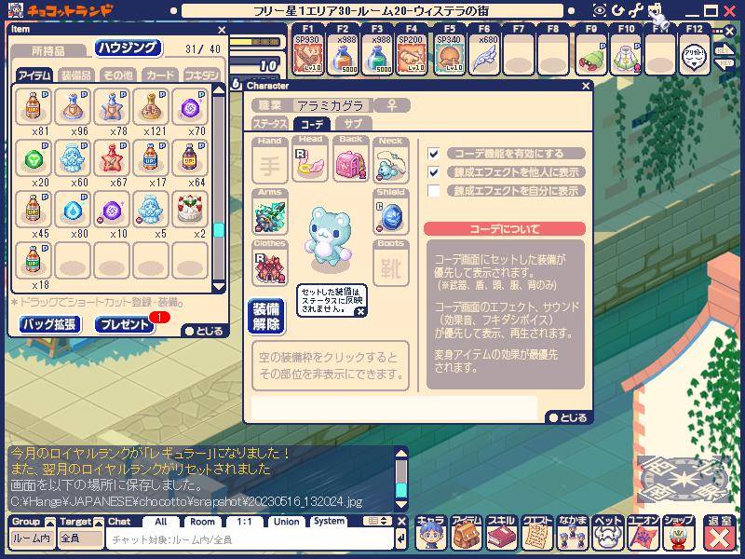Toggle the eye view icon in title bar
Screen dimensions: 745x559
600,10
